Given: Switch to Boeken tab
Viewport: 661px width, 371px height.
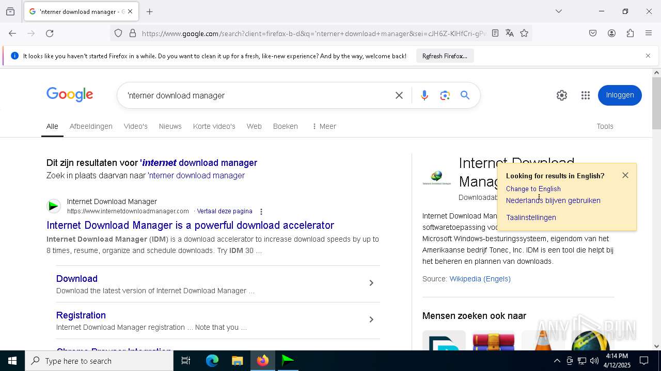Looking at the screenshot, I should click(x=286, y=126).
